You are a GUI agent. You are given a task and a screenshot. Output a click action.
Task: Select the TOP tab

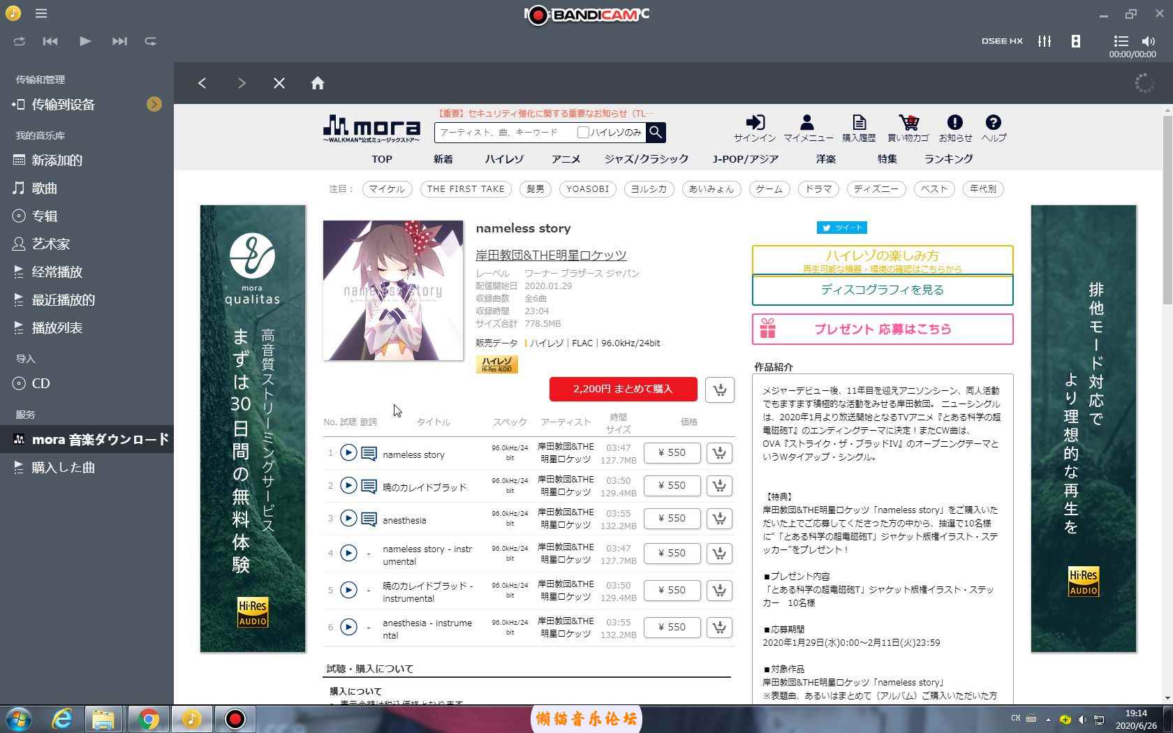pos(381,159)
